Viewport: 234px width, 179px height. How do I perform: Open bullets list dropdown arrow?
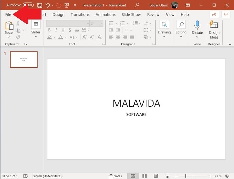click(x=116, y=23)
